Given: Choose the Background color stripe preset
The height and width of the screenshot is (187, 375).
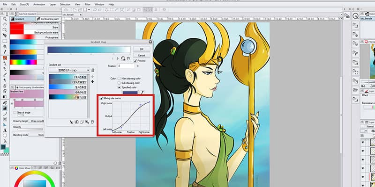Looking at the screenshot, I should click(x=34, y=32).
